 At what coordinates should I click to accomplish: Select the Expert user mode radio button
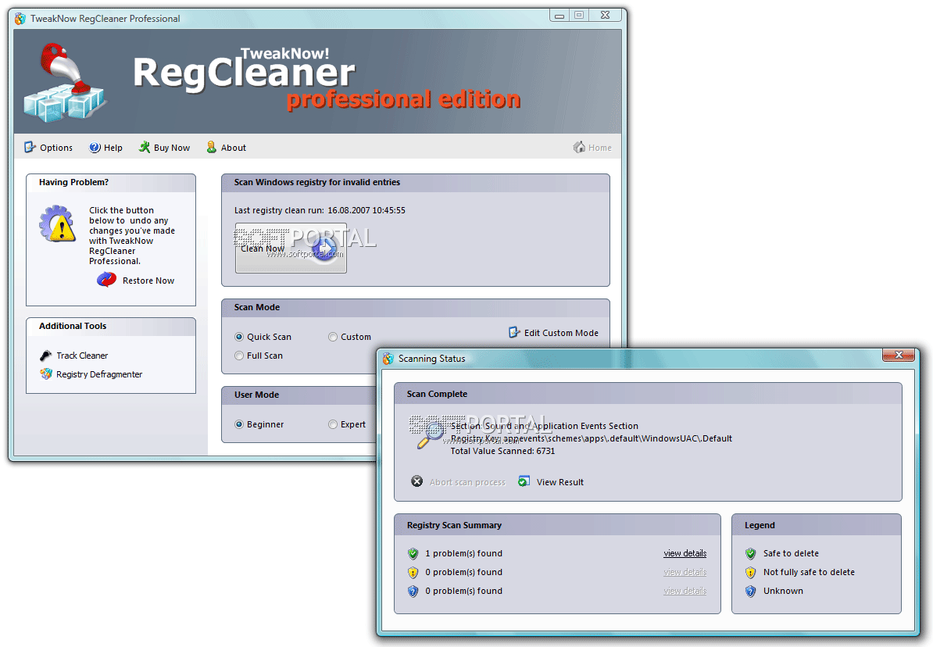click(333, 424)
